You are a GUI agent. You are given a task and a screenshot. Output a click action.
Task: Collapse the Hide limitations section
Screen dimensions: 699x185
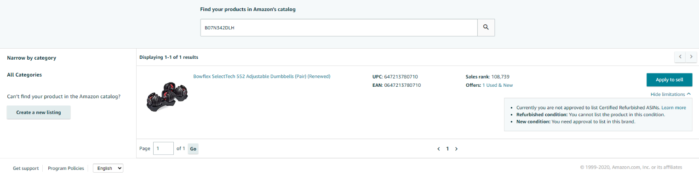tap(670, 94)
